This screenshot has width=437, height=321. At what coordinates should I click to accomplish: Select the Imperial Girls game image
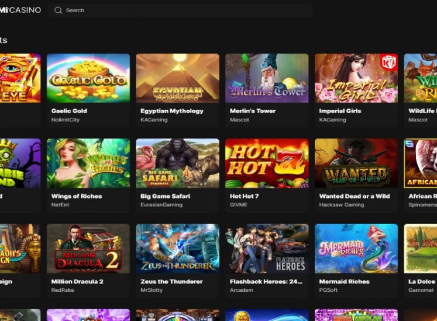pos(356,78)
